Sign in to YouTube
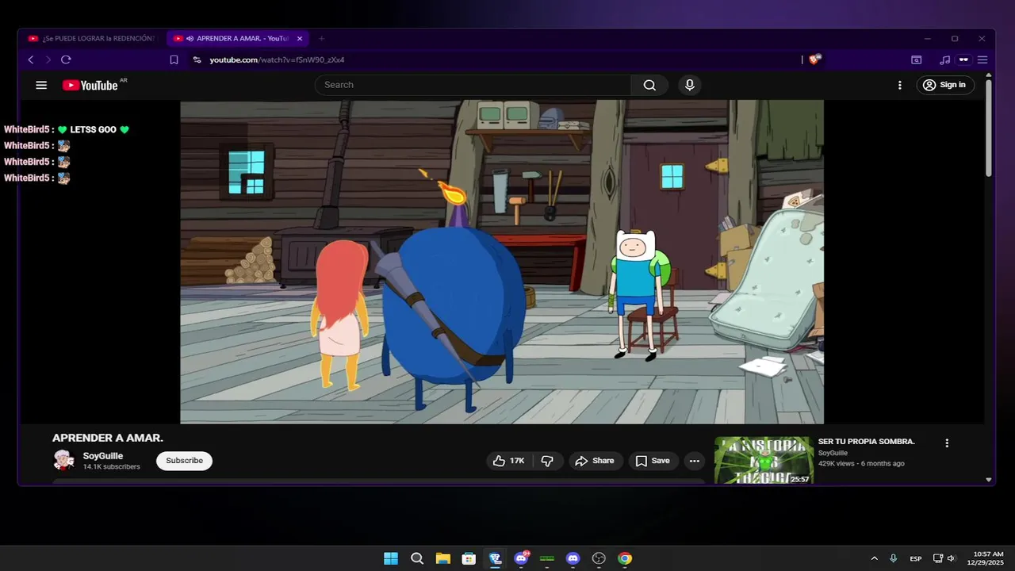1015x571 pixels. (945, 85)
